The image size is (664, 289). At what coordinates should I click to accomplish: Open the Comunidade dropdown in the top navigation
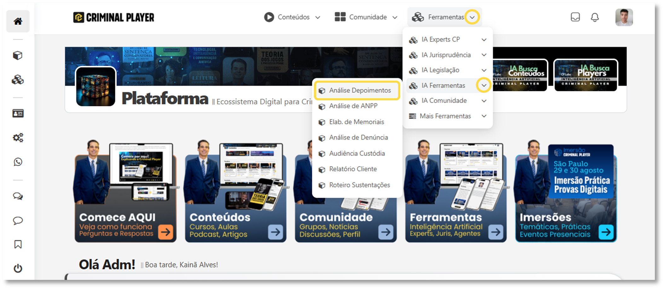[x=366, y=17]
